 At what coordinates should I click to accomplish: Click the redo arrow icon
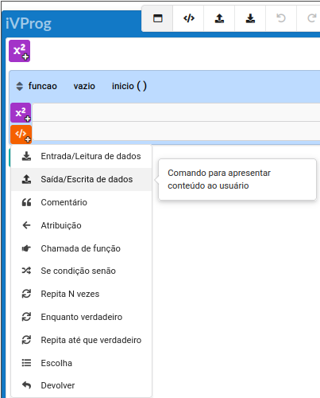[311, 18]
